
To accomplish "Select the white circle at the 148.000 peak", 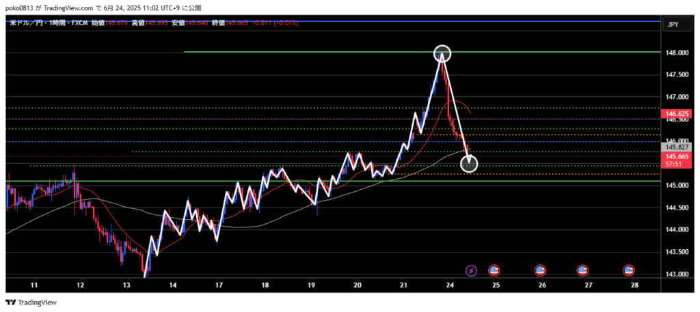I will coord(442,53).
